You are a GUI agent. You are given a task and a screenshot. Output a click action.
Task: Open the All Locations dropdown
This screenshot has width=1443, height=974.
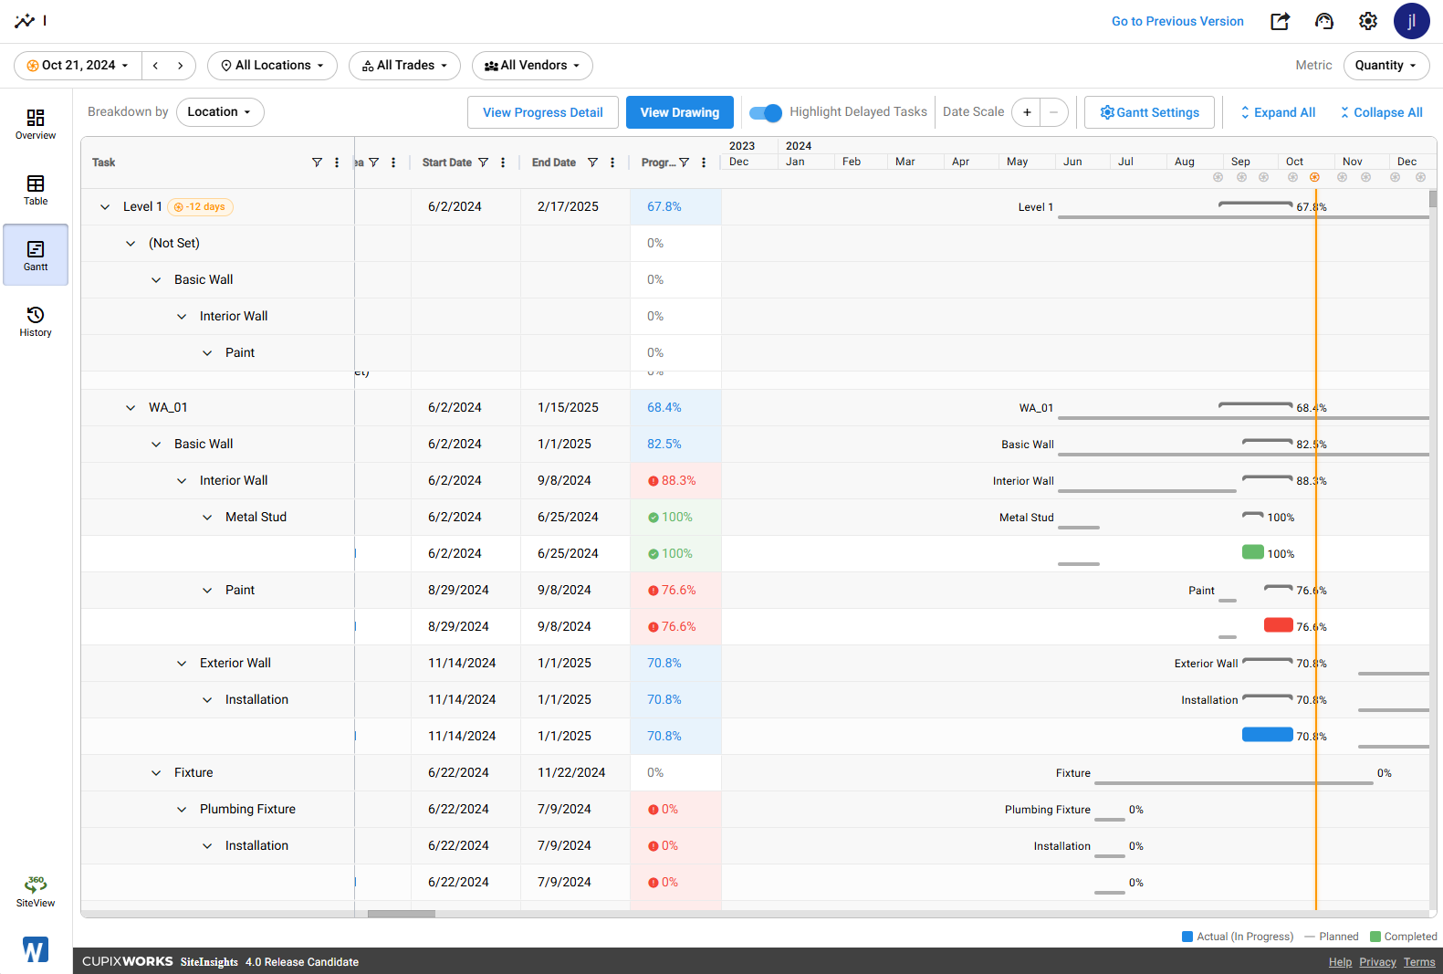click(x=272, y=66)
